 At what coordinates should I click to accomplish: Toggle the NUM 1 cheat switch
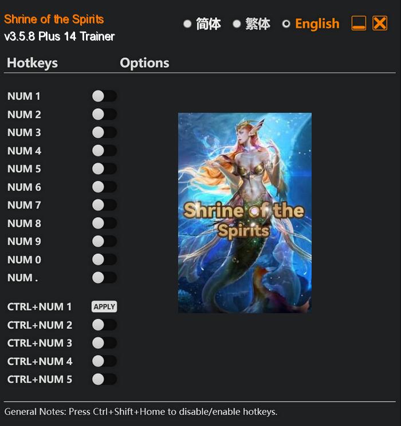click(x=104, y=96)
